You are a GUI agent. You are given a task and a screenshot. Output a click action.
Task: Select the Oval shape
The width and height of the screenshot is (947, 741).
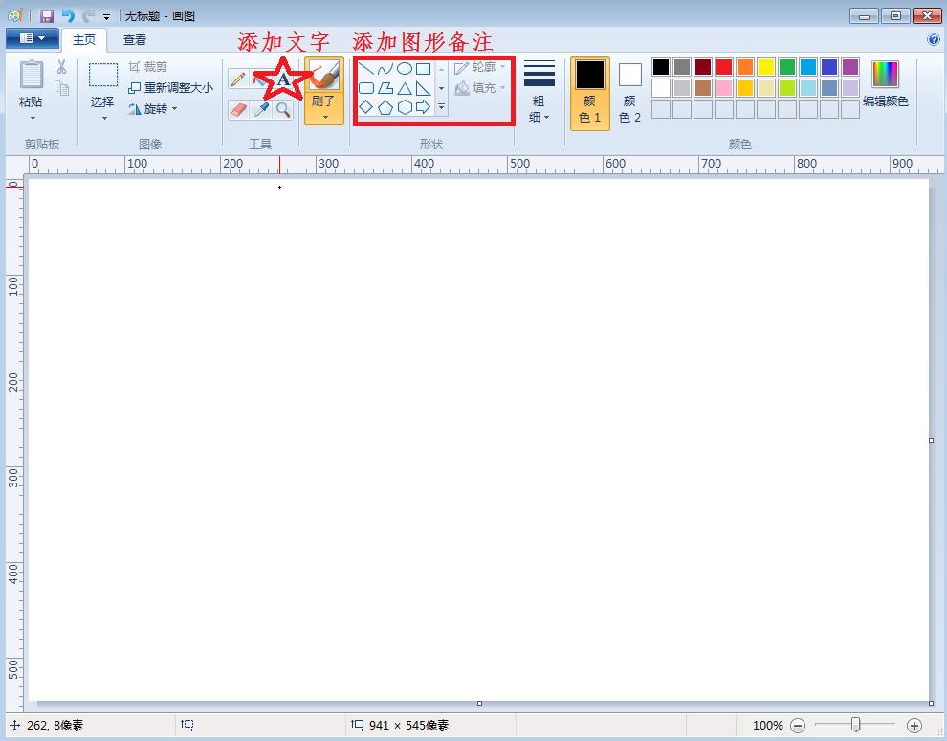404,68
